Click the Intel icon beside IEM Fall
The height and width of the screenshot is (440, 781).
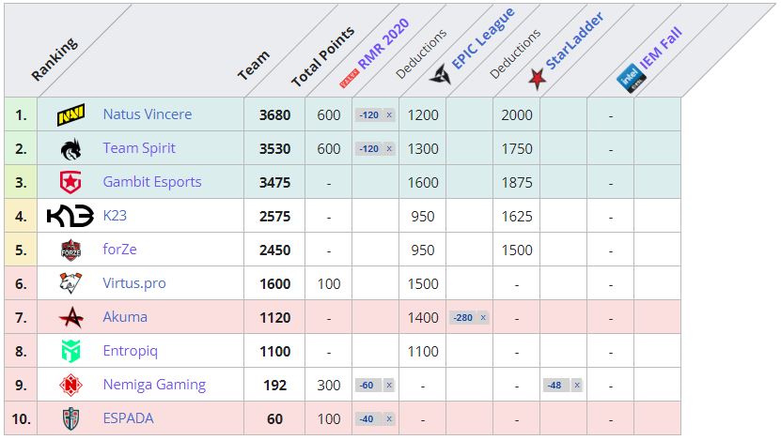[x=626, y=79]
